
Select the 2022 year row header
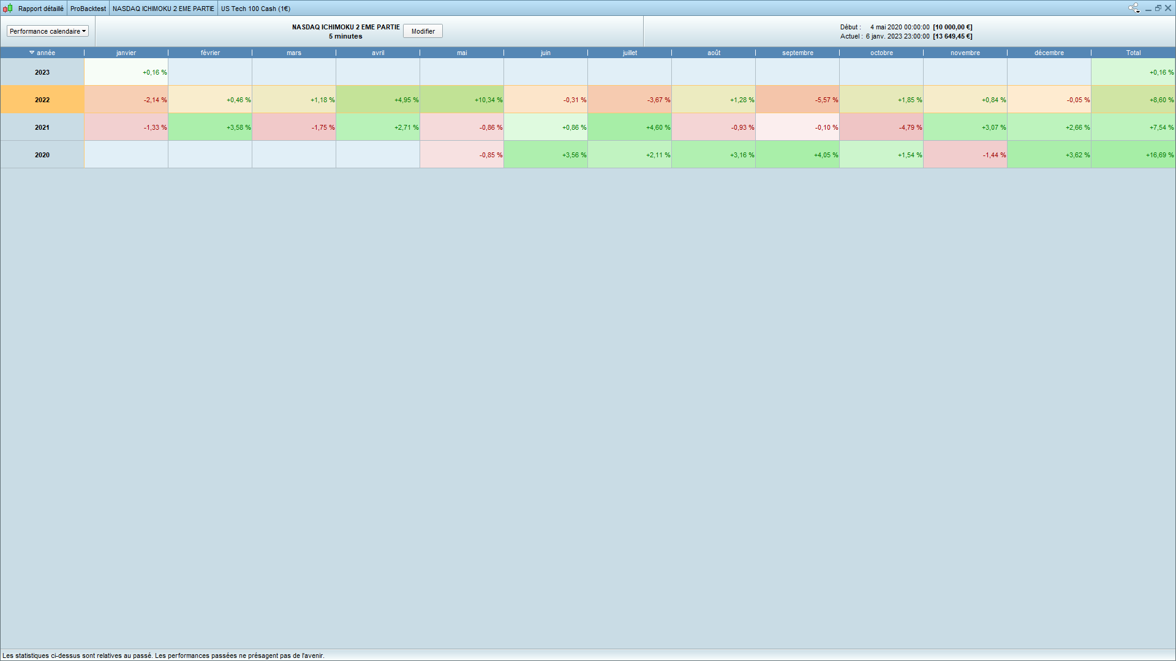point(42,100)
